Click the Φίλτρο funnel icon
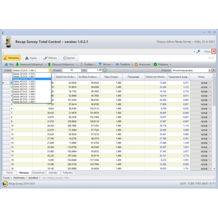The image size is (218, 218). (x=100, y=65)
